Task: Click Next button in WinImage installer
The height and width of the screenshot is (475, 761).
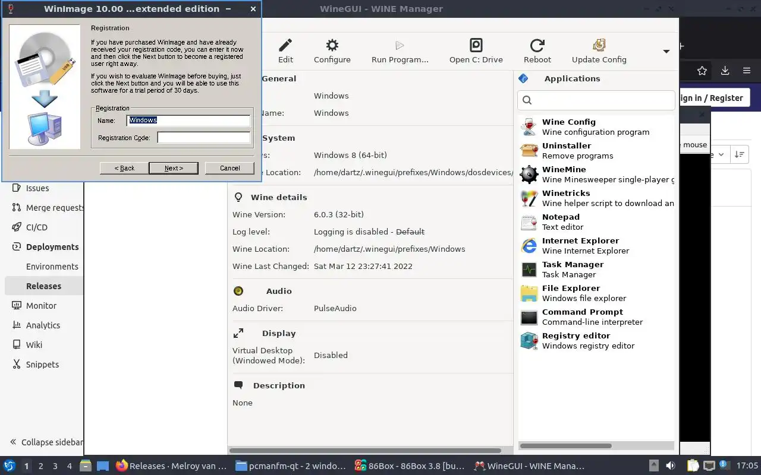Action: pyautogui.click(x=174, y=168)
